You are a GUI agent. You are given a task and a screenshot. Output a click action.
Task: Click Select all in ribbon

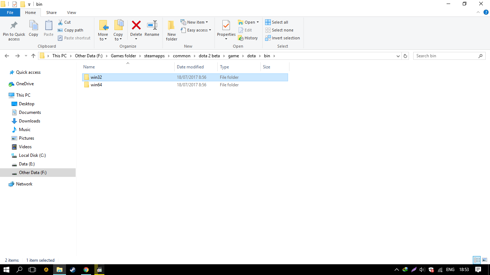click(277, 22)
